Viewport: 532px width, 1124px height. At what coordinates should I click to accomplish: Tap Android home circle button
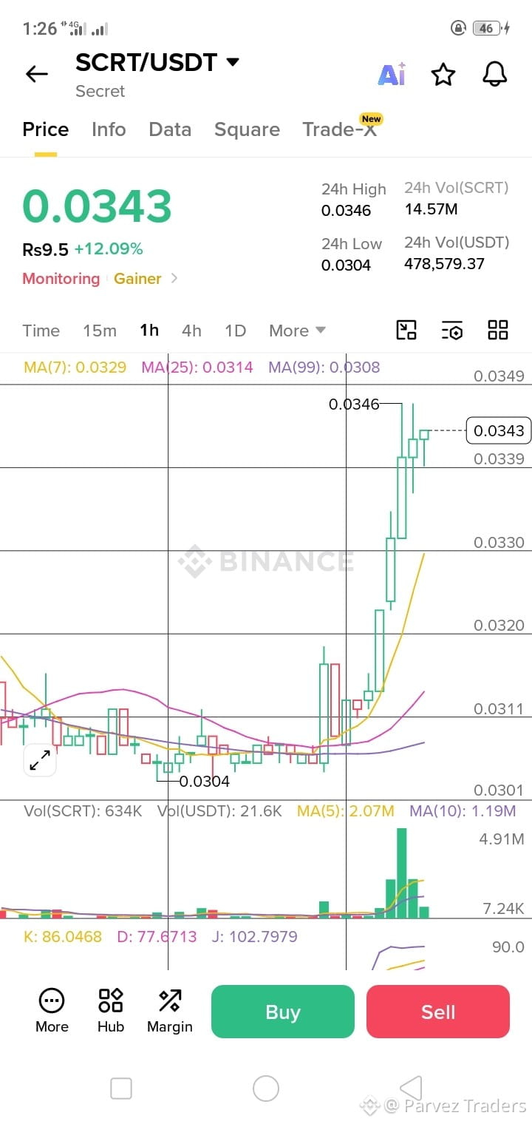tap(266, 1089)
